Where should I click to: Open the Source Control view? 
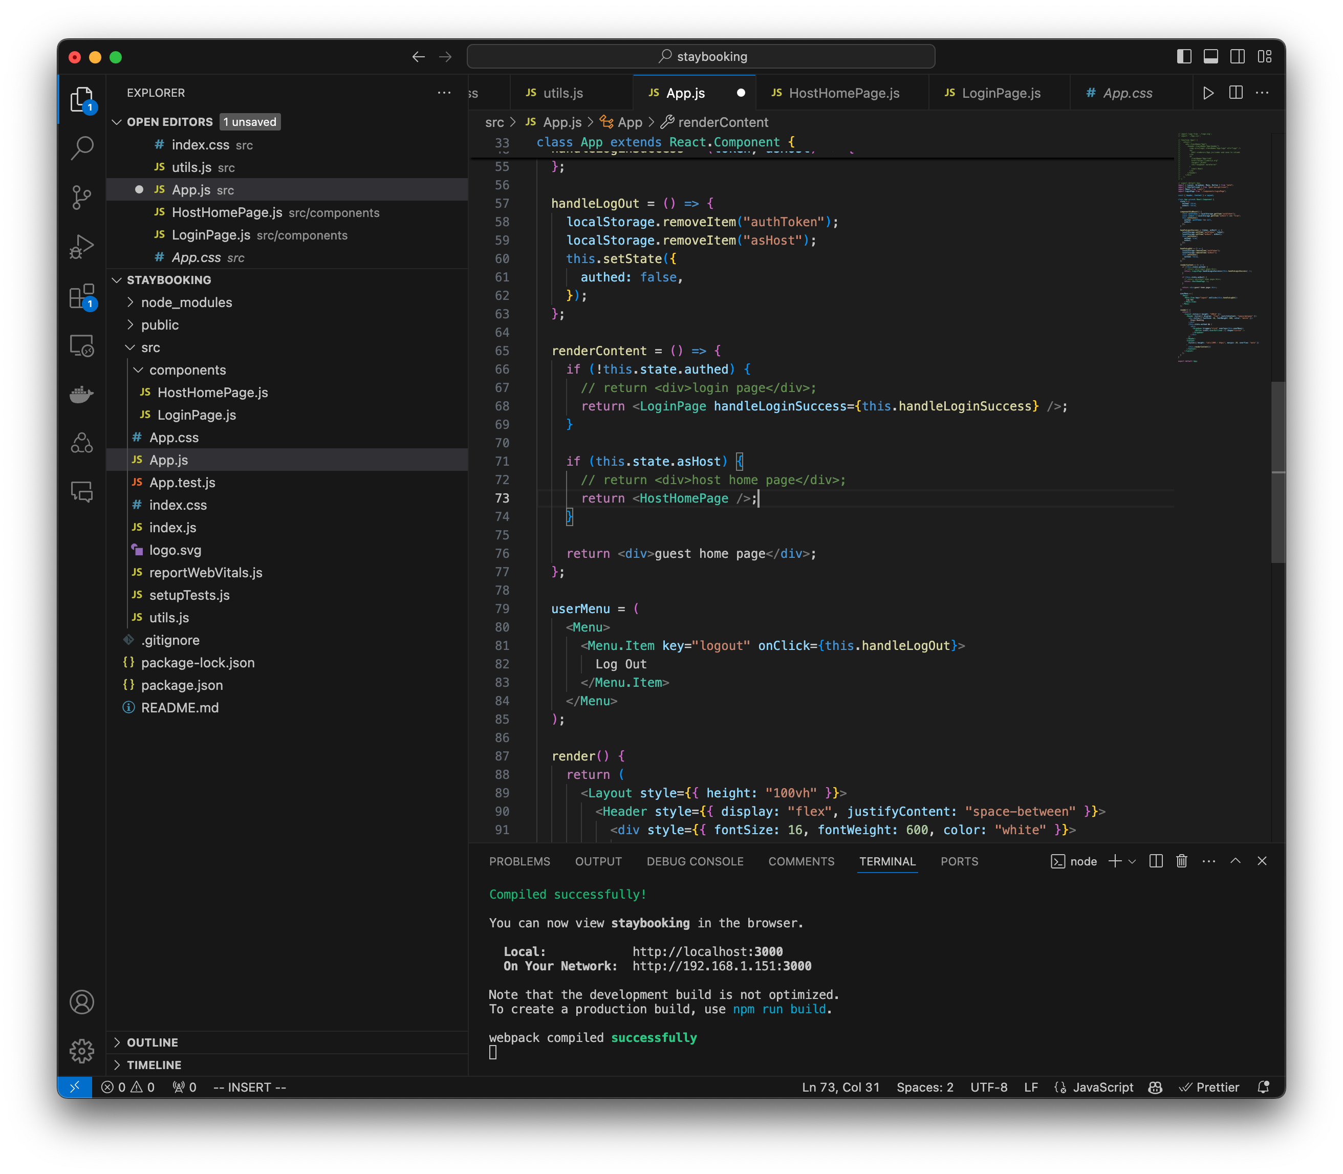(x=82, y=197)
